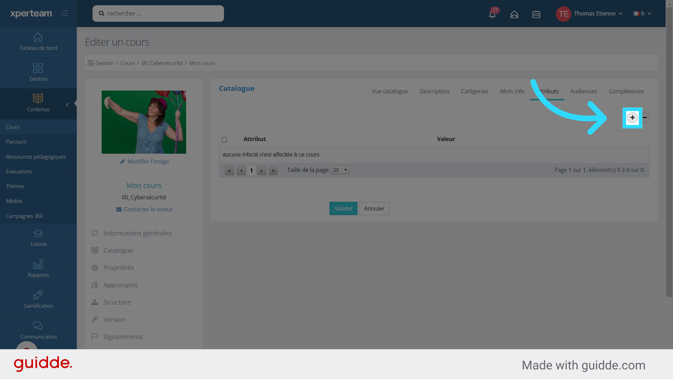Click the minus icon to remove attribute
Viewport: 673px width, 379px height.
pyautogui.click(x=645, y=118)
